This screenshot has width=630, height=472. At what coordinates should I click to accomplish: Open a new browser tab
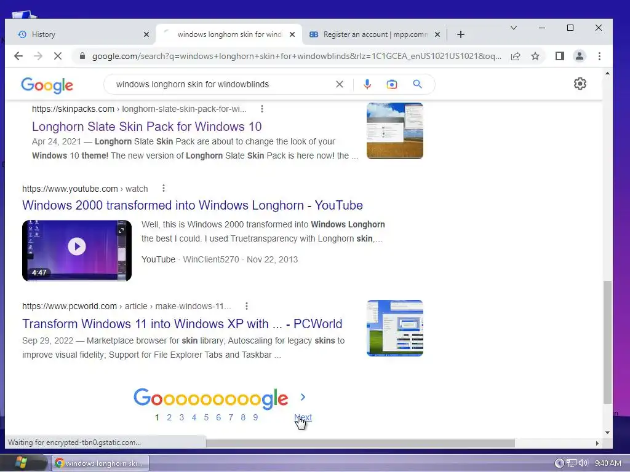(460, 34)
